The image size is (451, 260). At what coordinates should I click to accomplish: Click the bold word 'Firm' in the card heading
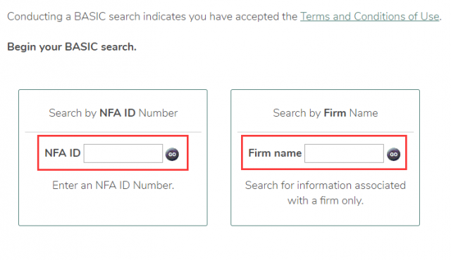pyautogui.click(x=335, y=113)
